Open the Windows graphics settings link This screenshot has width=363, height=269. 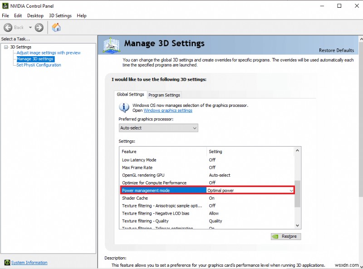point(167,110)
